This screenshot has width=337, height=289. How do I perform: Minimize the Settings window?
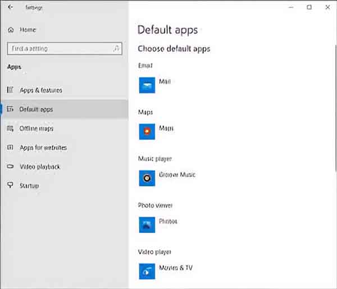pos(291,7)
